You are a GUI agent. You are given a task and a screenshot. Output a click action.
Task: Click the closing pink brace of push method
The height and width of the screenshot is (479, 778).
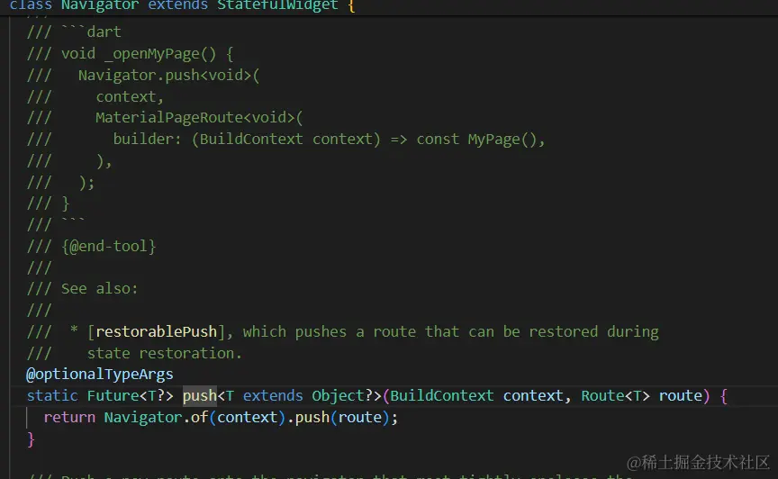pos(31,439)
